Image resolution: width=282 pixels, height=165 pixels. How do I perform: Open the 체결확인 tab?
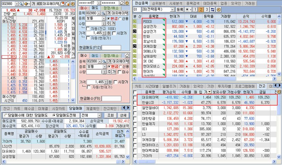[93, 108]
